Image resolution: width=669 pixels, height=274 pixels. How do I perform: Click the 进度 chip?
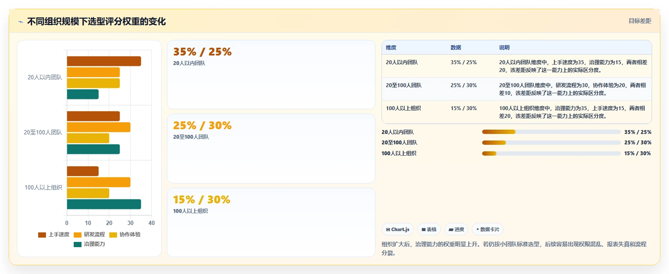456,229
